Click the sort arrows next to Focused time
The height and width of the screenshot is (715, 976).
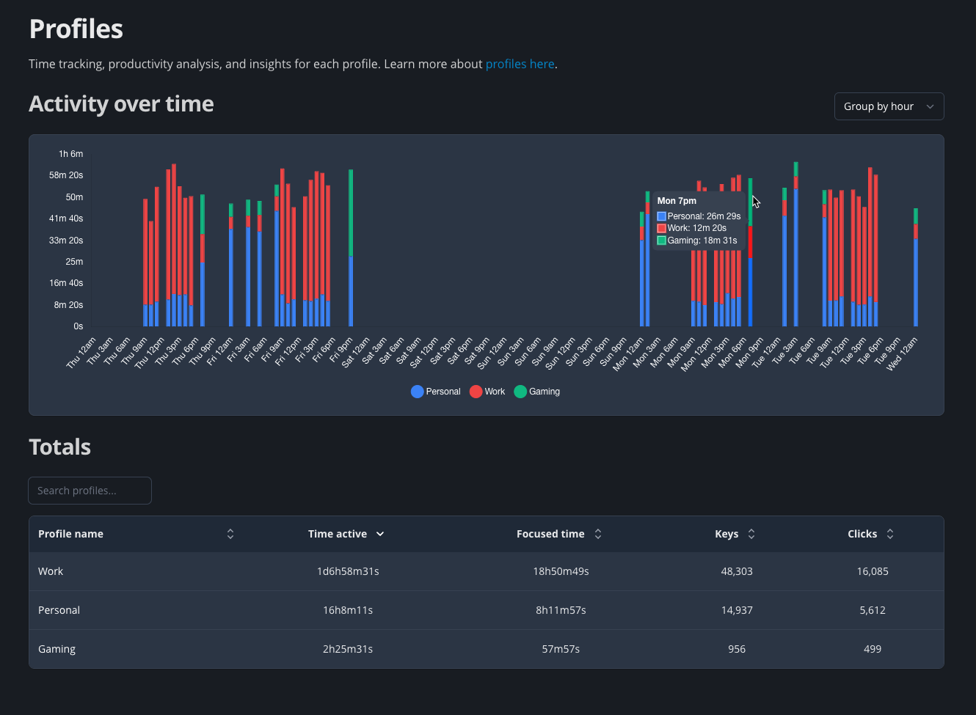coord(598,534)
